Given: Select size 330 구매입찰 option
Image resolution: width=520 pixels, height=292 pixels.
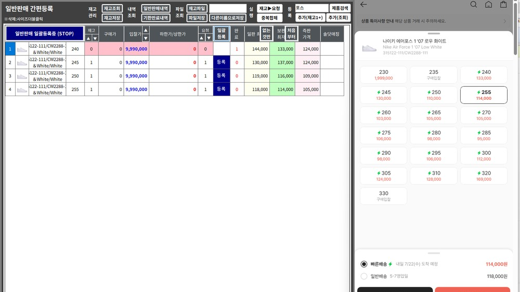Looking at the screenshot, I should [x=383, y=196].
